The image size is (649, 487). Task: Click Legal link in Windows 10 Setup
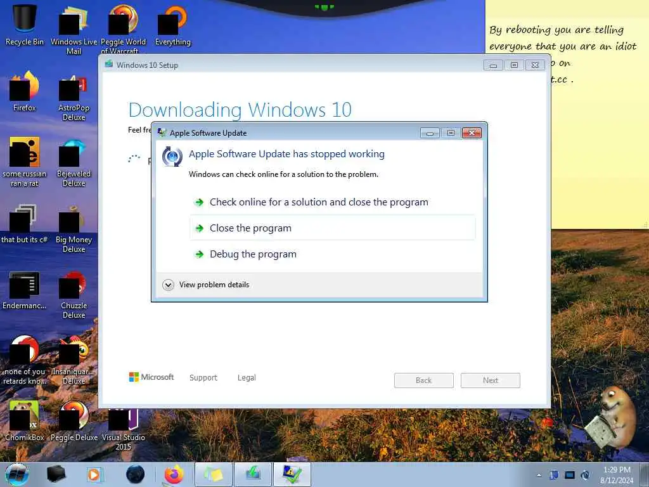247,378
